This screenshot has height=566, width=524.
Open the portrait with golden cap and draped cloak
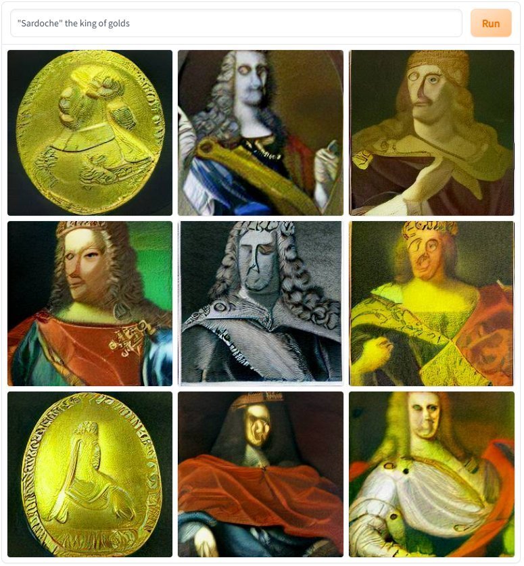click(x=431, y=133)
